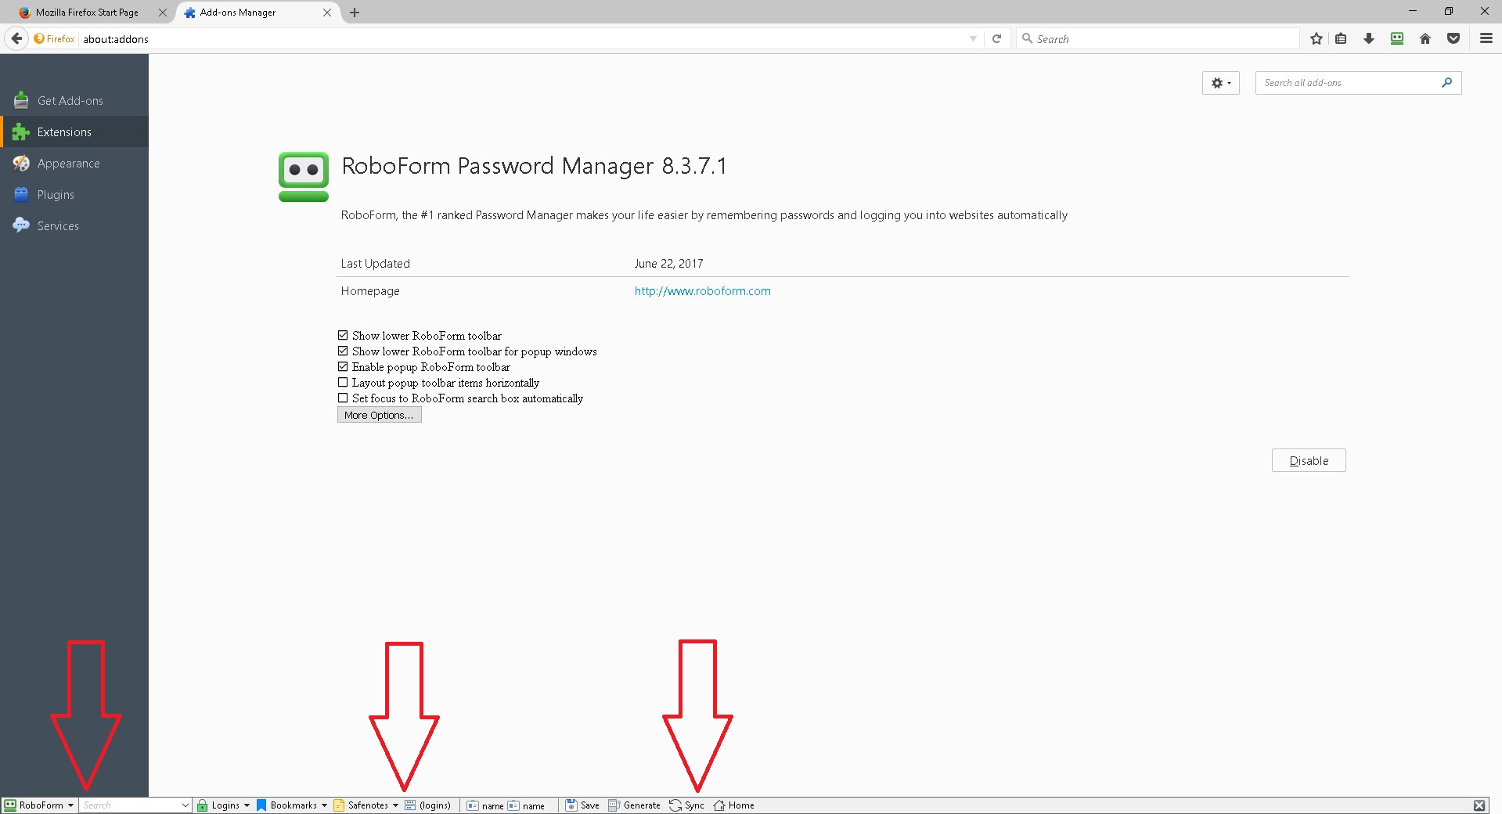This screenshot has height=814, width=1502.
Task: Uncheck Show lower RoboForm toolbar
Action: click(x=343, y=336)
